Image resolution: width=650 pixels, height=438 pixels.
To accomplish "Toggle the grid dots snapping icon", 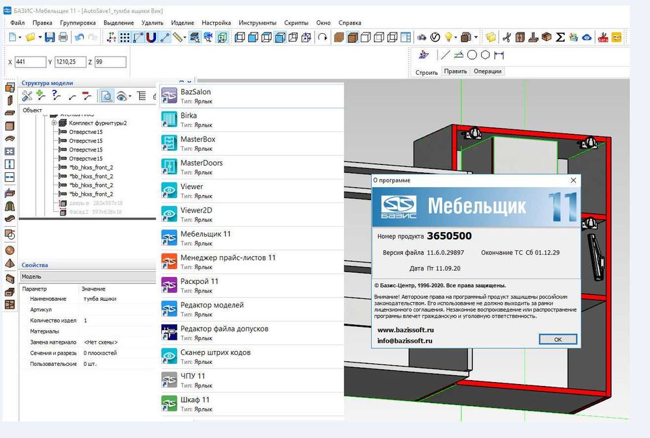I will (125, 37).
